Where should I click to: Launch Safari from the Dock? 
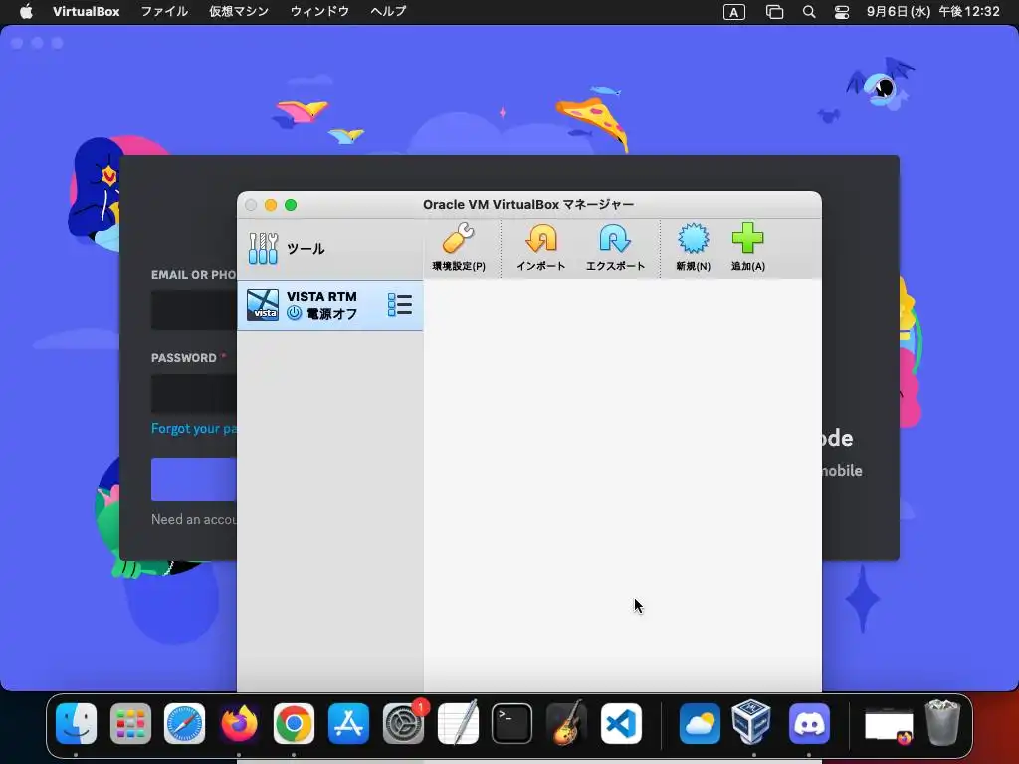coord(184,723)
